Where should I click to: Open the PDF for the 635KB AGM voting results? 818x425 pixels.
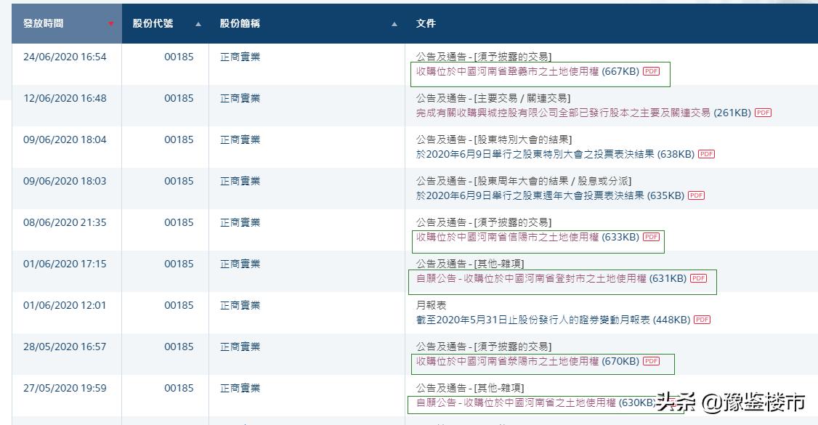pyautogui.click(x=695, y=195)
